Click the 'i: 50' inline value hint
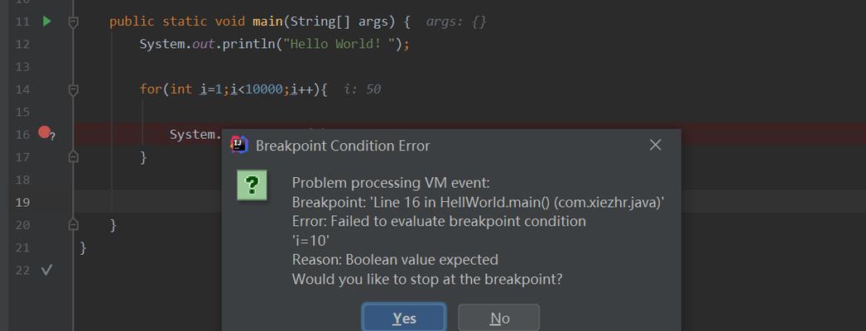The image size is (866, 331). pos(363,89)
